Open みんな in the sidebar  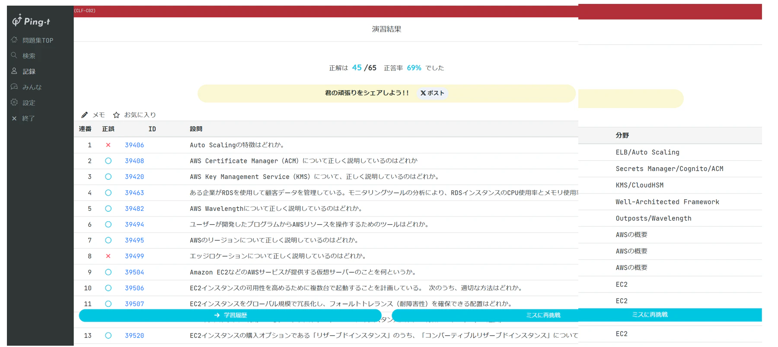click(32, 87)
